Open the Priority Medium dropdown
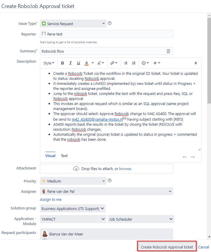Viewport: 211px width, 252px height. pyautogui.click(x=73, y=181)
